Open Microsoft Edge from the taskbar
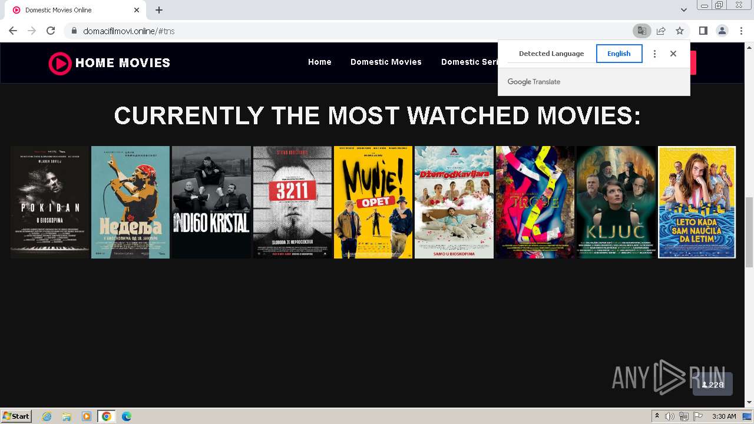 pyautogui.click(x=126, y=416)
